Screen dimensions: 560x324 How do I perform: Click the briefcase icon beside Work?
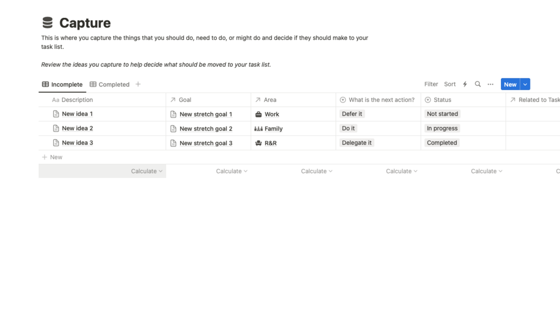259,114
